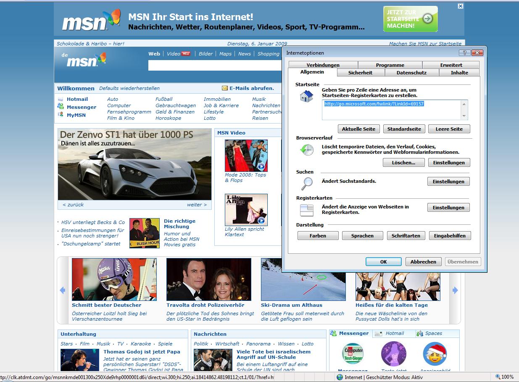This screenshot has height=382, width=519.
Task: Click the Hotmail icon in the Willkommen list
Action: (x=61, y=99)
